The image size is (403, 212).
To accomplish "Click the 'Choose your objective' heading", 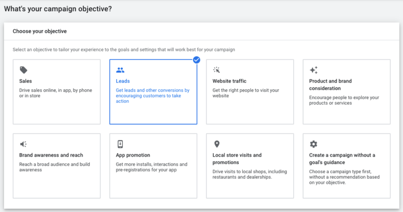I will pyautogui.click(x=40, y=31).
